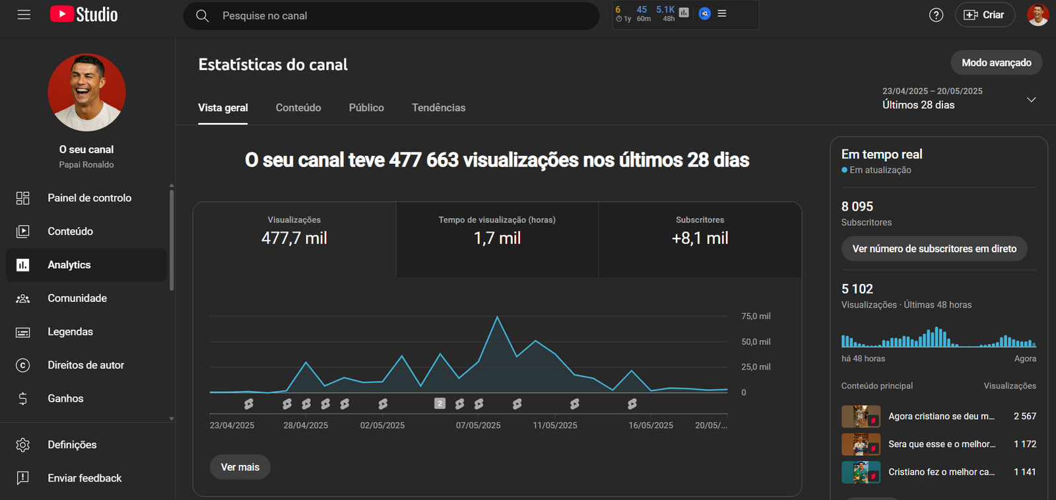Viewport: 1056px width, 500px height.
Task: Click the 'Papai Ronaldo' channel name
Action: pyautogui.click(x=86, y=164)
